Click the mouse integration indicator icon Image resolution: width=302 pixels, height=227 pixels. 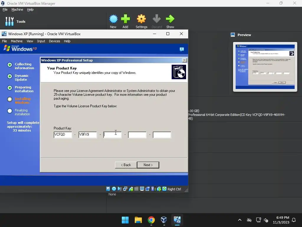pyautogui.click(x=159, y=189)
